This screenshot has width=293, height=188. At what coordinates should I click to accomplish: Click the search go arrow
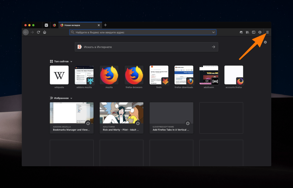point(213,47)
